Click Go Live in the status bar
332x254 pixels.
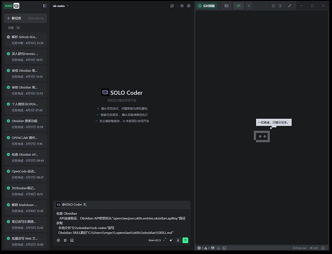pos(301,248)
